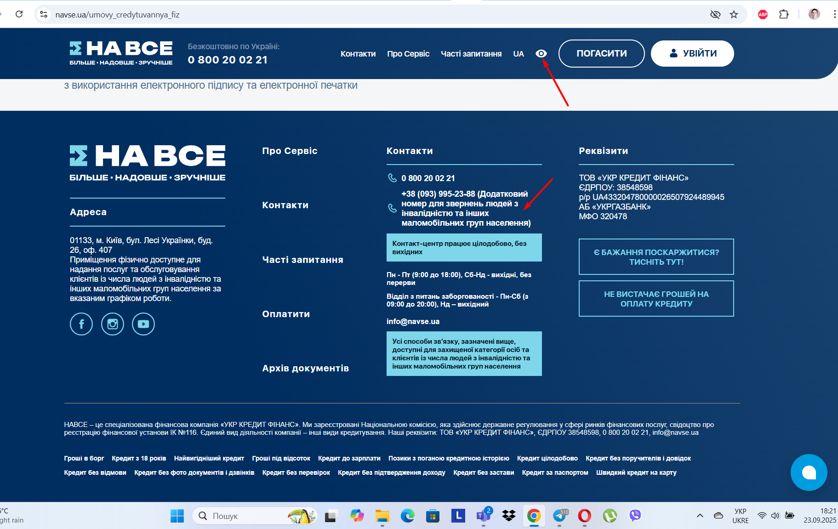Open the Кредит за паспортом link
The height and width of the screenshot is (529, 838).
tap(555, 472)
